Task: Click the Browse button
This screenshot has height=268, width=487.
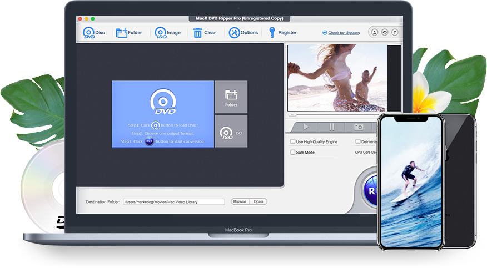Action: coord(240,201)
